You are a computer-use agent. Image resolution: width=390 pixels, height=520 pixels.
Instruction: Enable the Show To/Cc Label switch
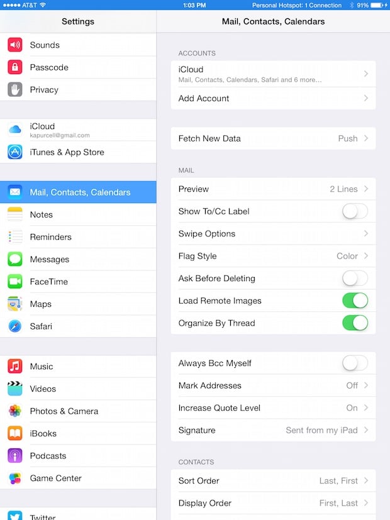(355, 211)
